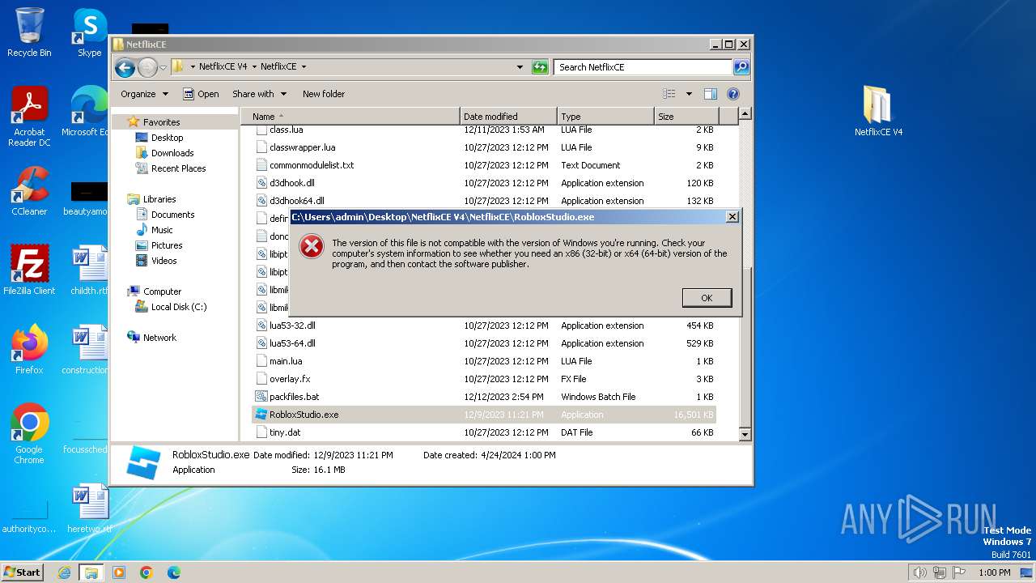Open Windows Media Player from taskbar

click(119, 572)
